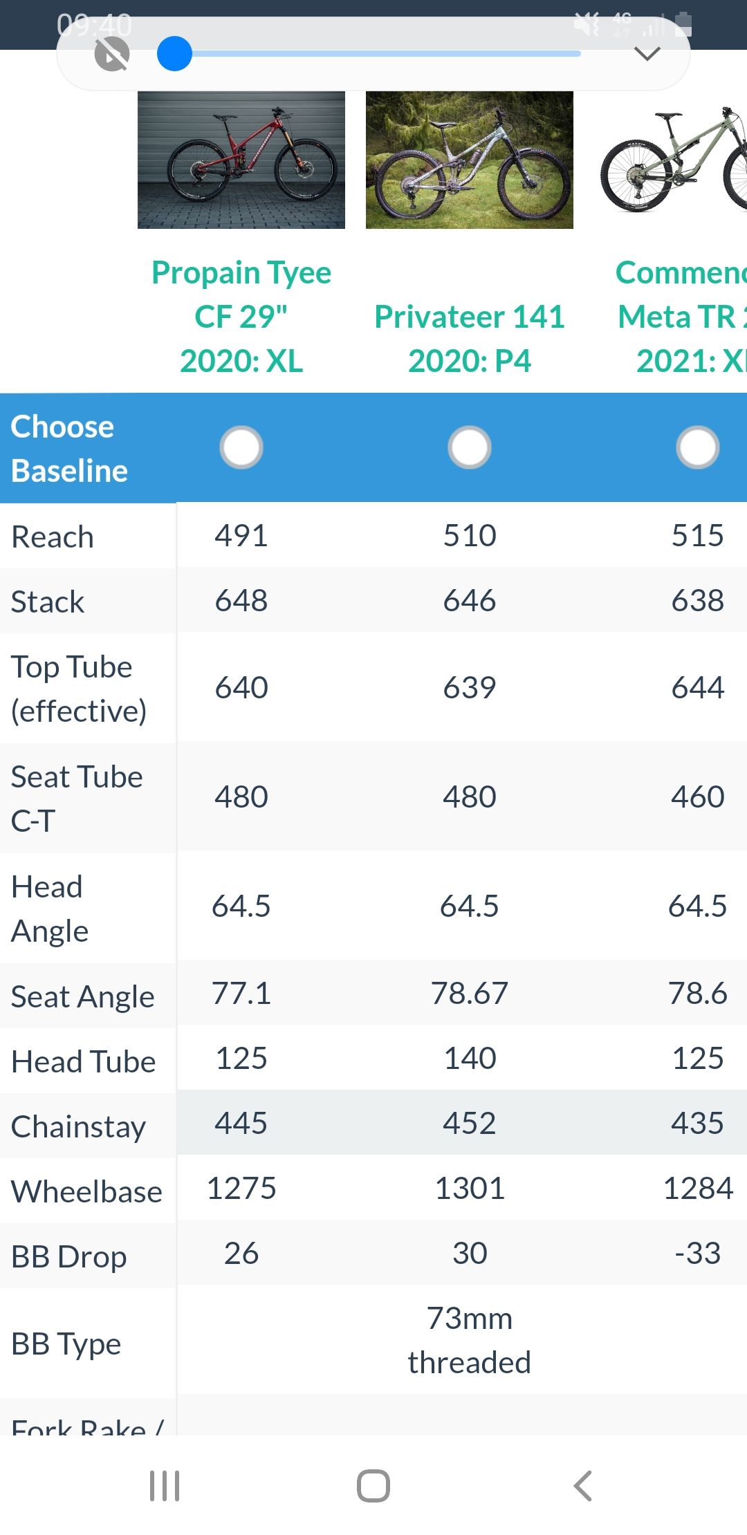Tap the Chainstay row label
Viewport: 747px width, 1535px height.
coord(78,1126)
